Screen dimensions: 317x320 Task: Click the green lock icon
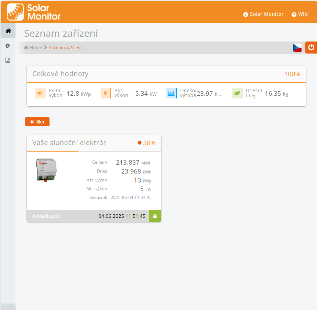(155, 216)
